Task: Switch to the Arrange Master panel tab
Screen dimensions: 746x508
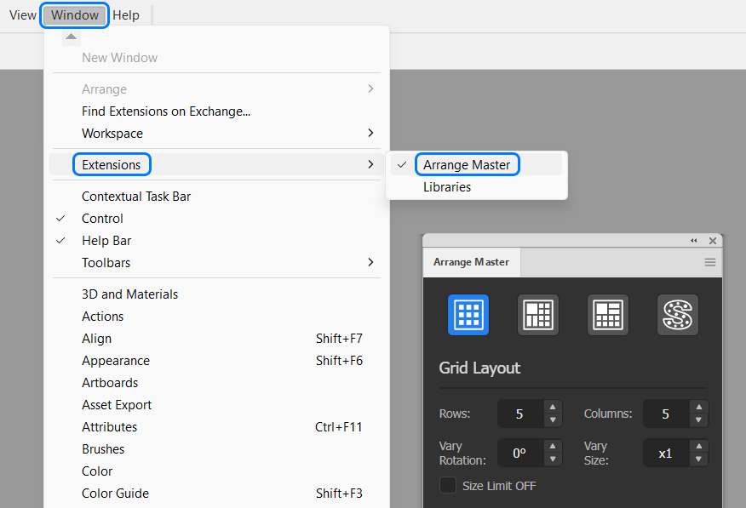Action: (x=471, y=262)
